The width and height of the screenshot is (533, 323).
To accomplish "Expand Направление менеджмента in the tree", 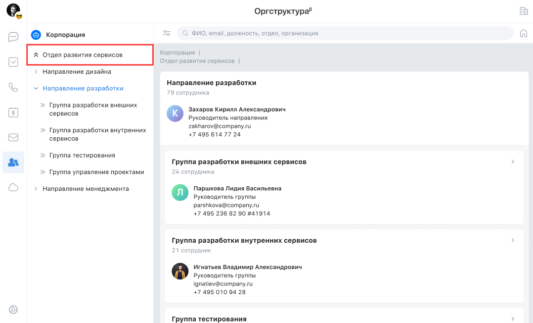I will click(x=36, y=189).
